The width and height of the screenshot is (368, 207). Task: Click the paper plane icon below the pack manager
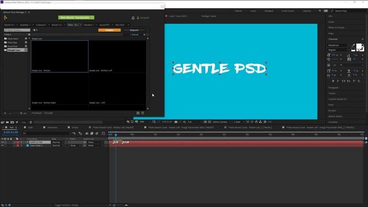17,122
